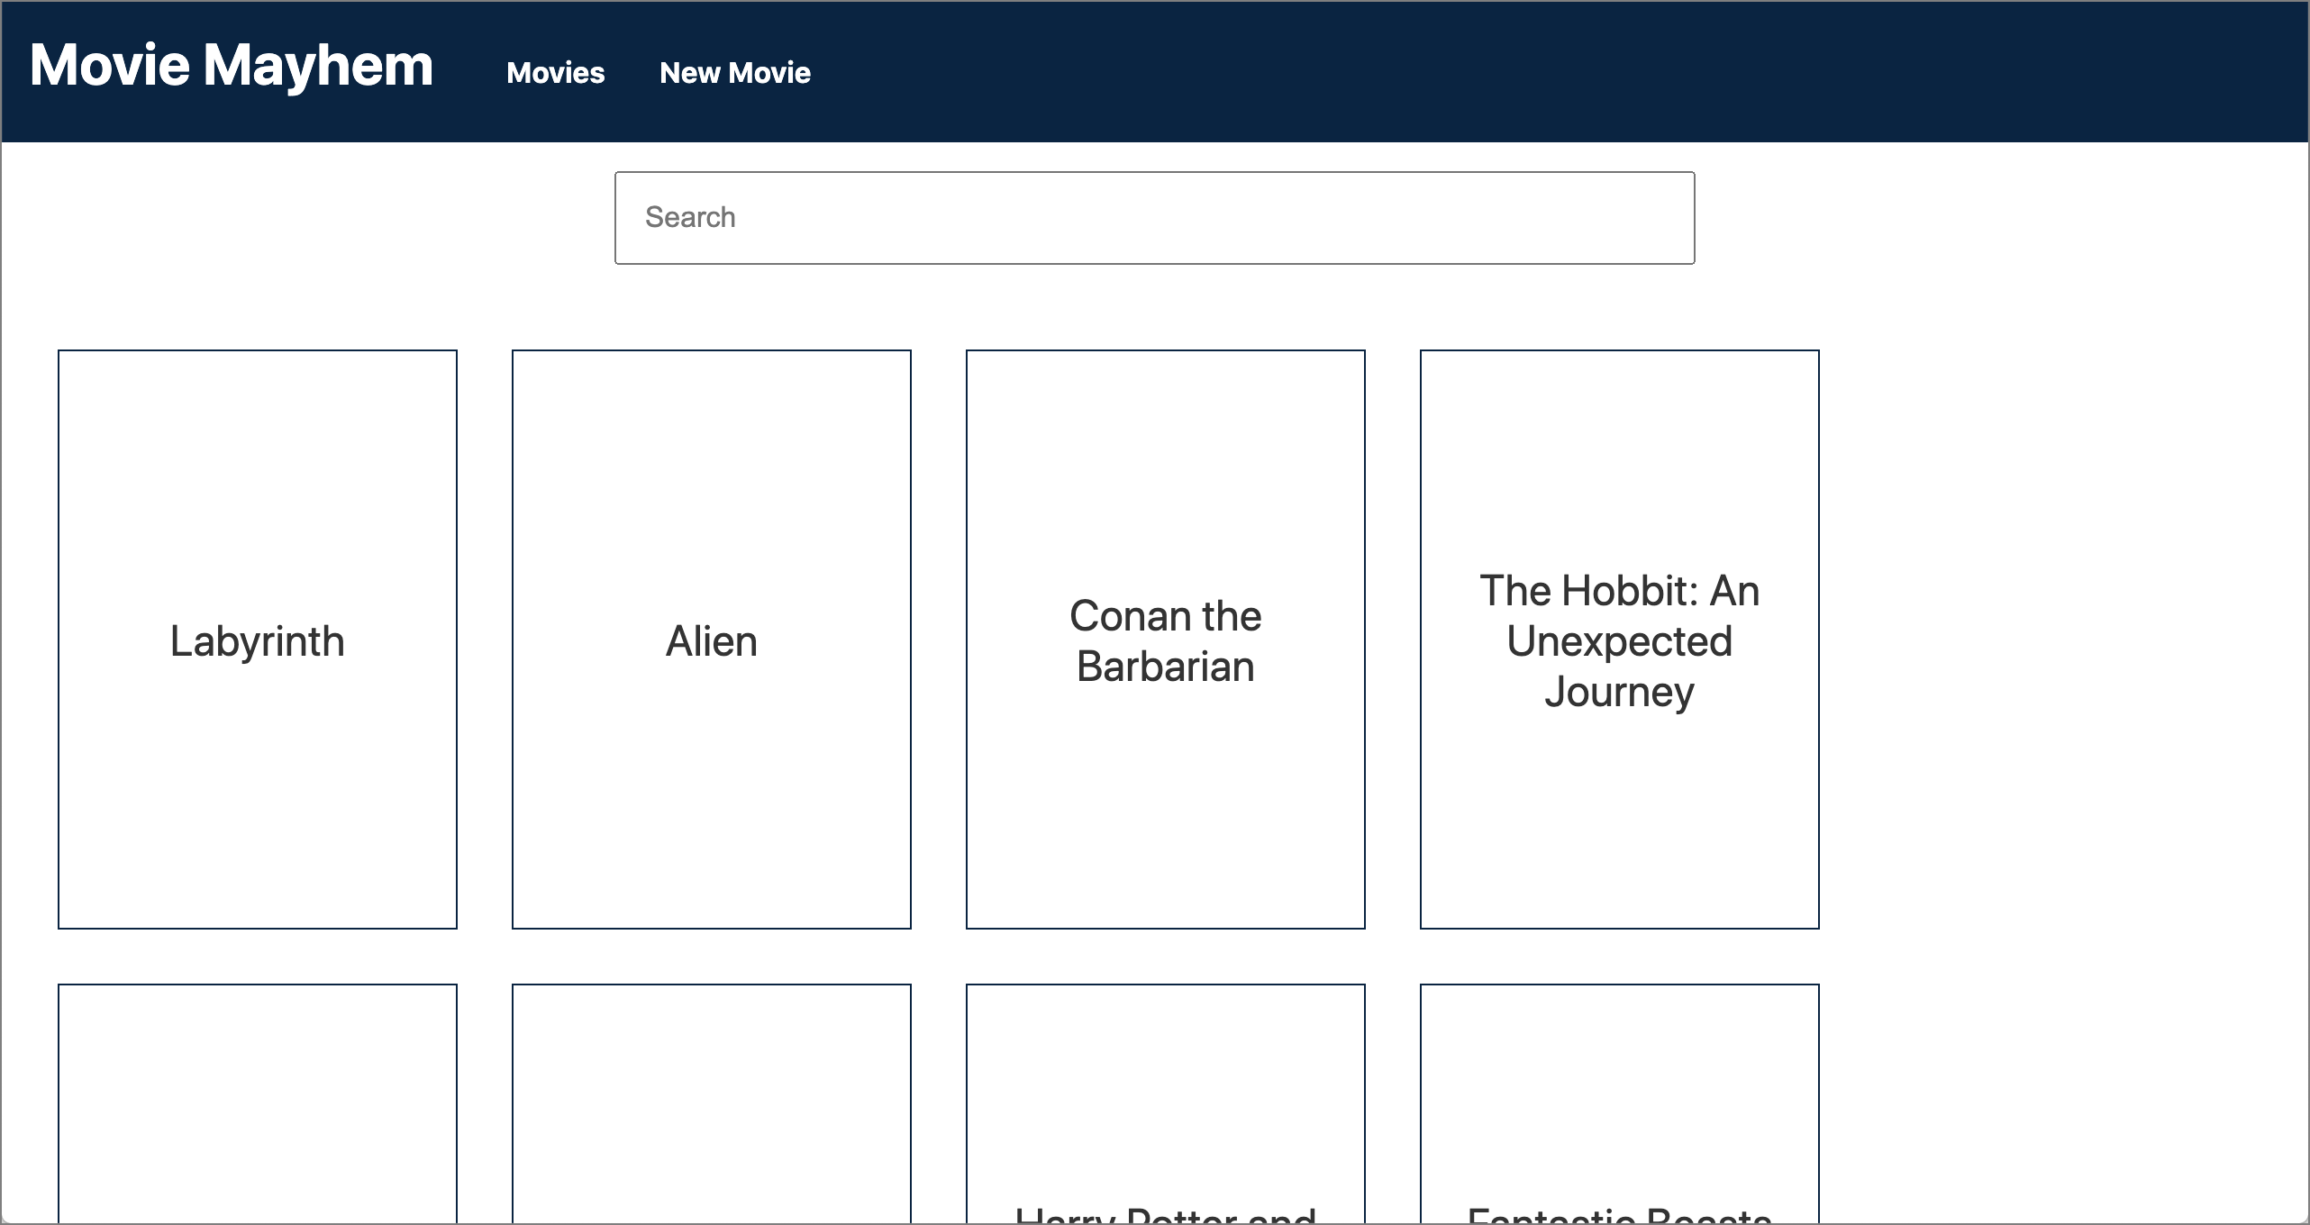Select the Alien movie card
This screenshot has width=2310, height=1225.
point(712,640)
